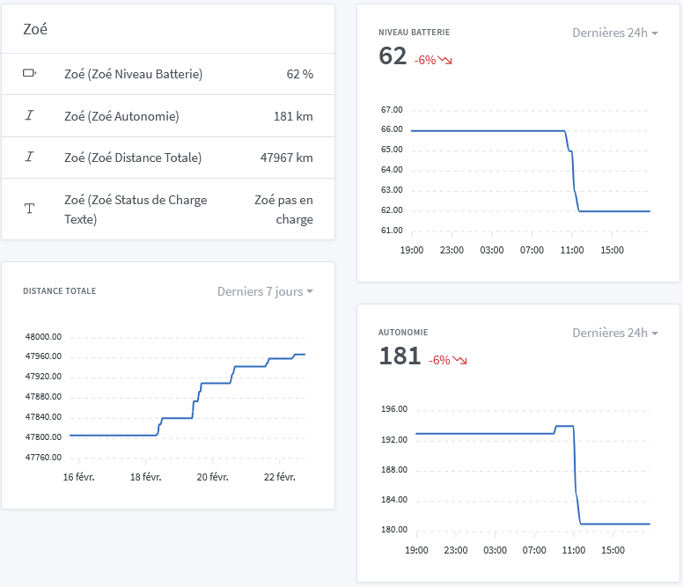
Task: Click the T text icon for Status de Charge
Action: [x=29, y=209]
